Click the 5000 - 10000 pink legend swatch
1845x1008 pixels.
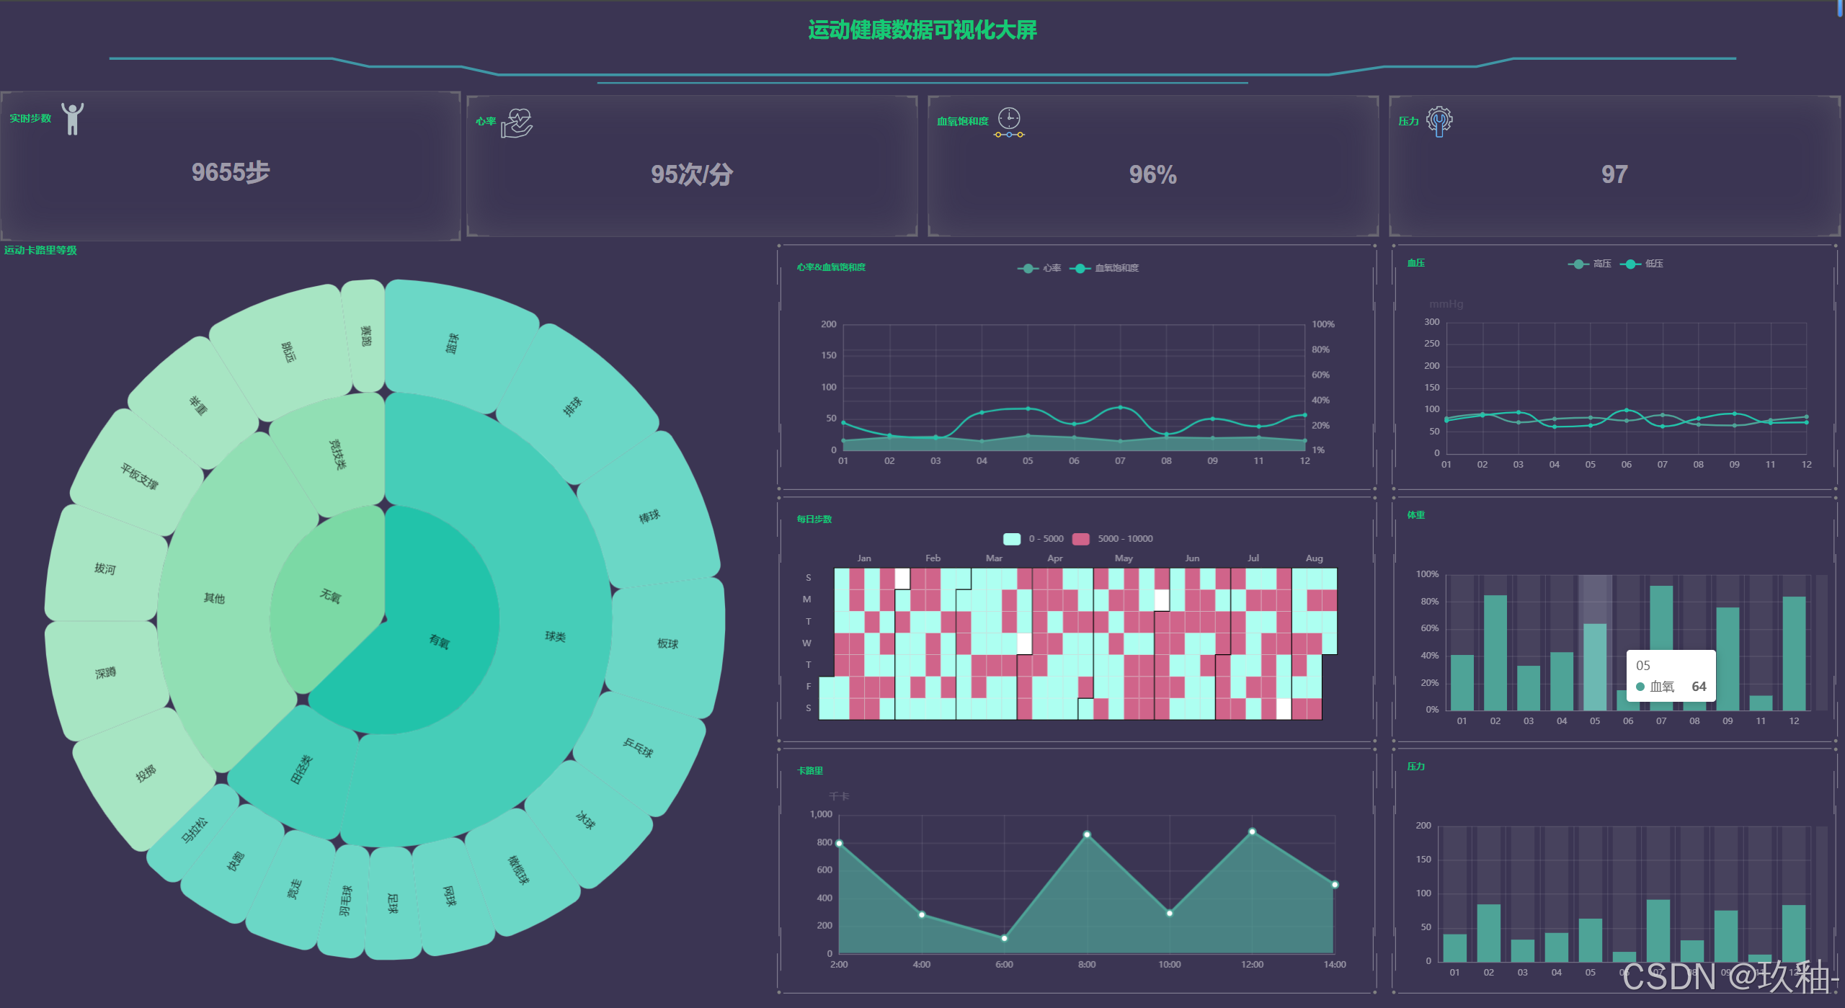click(1080, 539)
